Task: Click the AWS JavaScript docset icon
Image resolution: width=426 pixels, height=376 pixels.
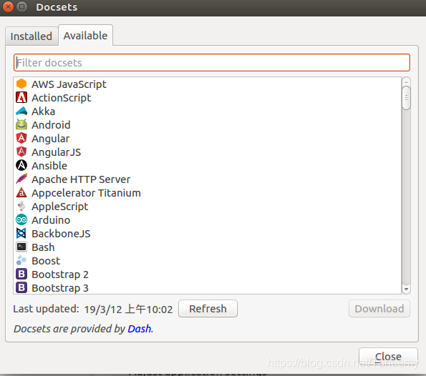Action: pos(21,84)
